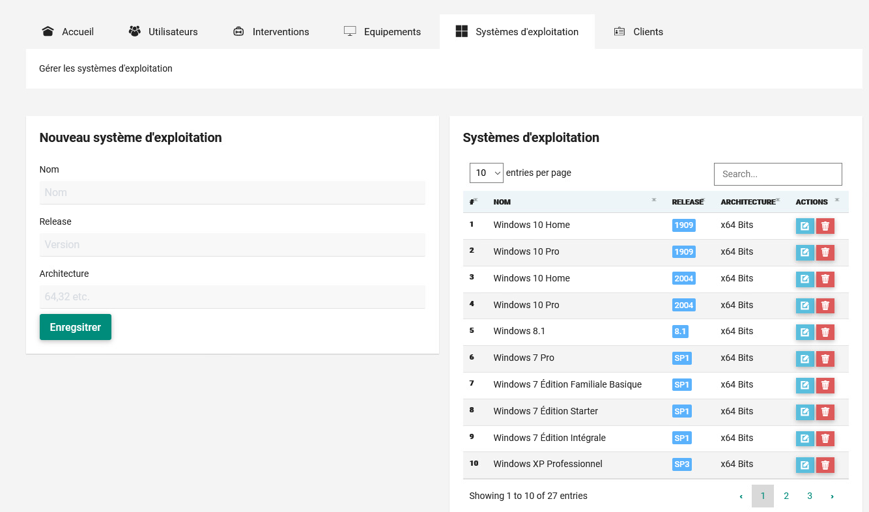Delete Windows XP Professionnel entry
The width and height of the screenshot is (869, 512).
[x=825, y=465]
